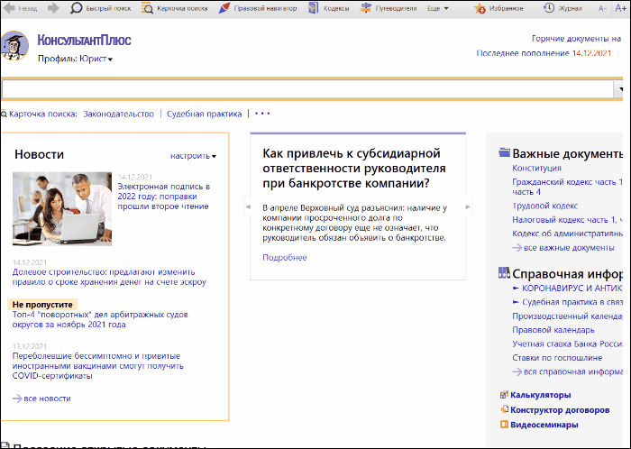This screenshot has width=631, height=449.
Task: Open все новости link
Action: [47, 399]
